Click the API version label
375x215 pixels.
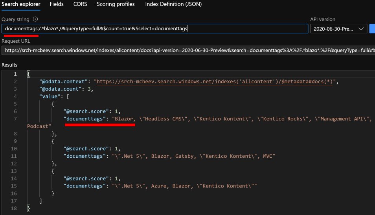pyautogui.click(x=323, y=19)
